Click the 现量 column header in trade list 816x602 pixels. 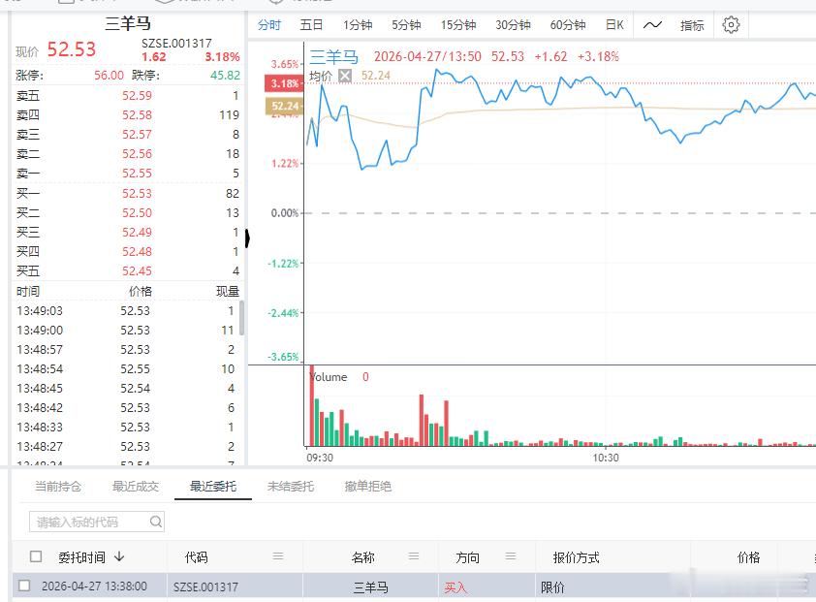click(x=228, y=292)
